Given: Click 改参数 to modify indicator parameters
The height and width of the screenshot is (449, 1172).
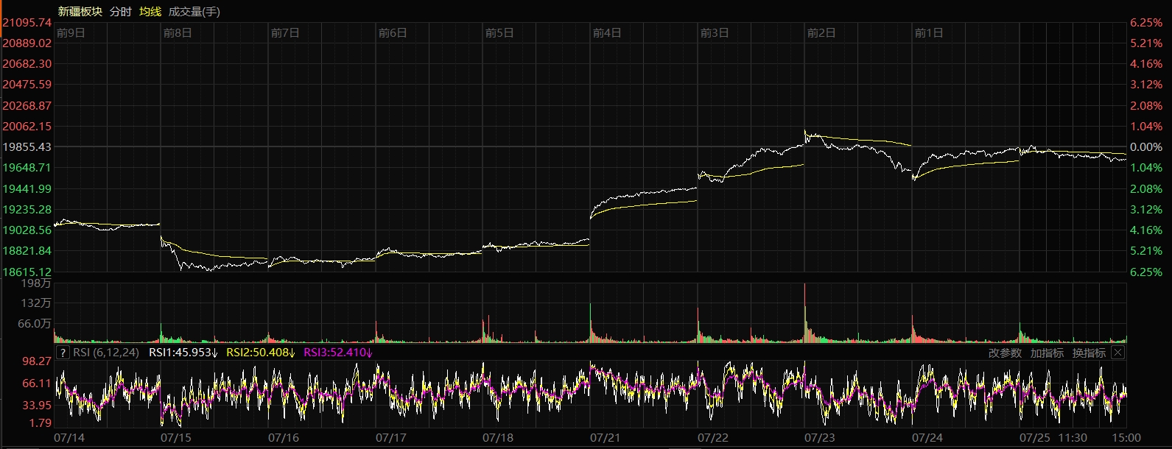Looking at the screenshot, I should (x=1005, y=353).
